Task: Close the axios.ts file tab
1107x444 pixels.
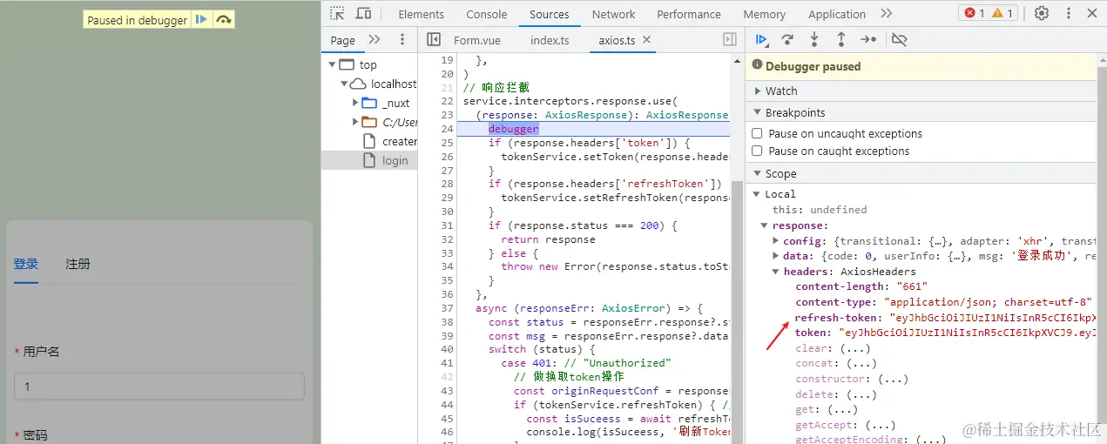Action: coord(646,40)
